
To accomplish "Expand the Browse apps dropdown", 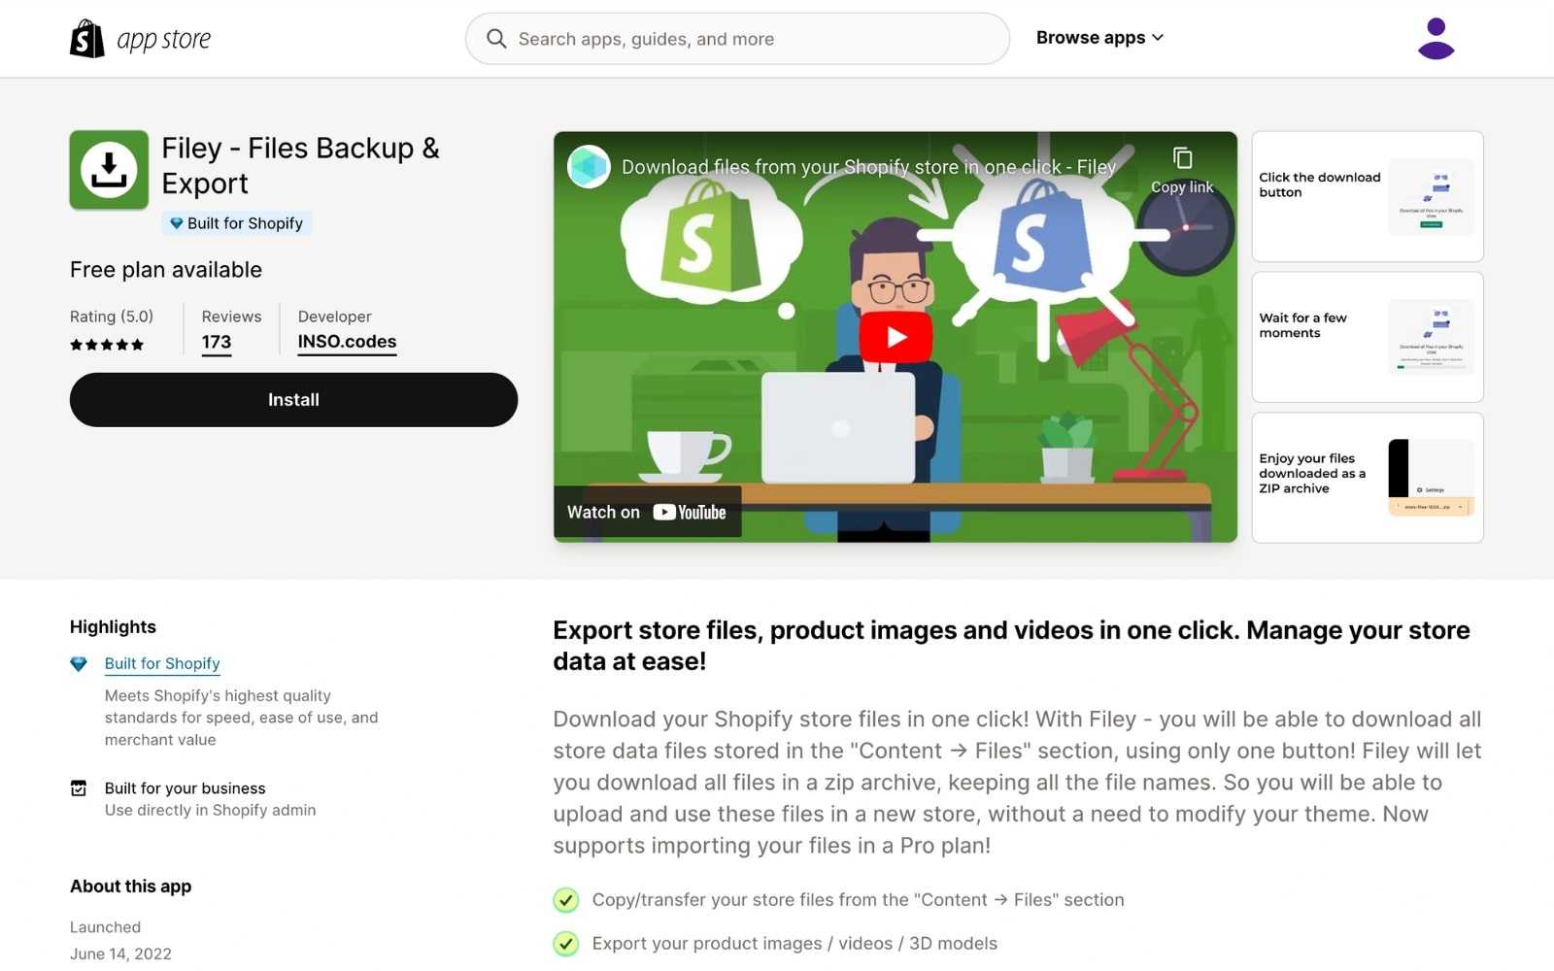I will click(x=1099, y=38).
